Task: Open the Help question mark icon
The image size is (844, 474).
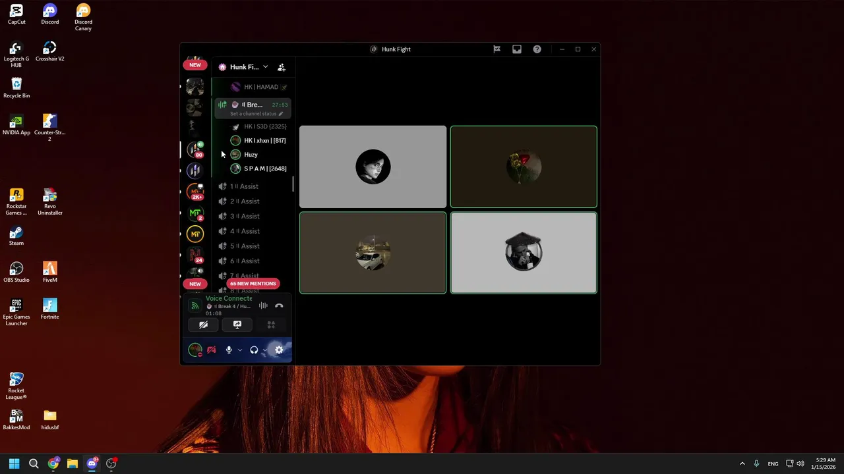Action: 537,49
